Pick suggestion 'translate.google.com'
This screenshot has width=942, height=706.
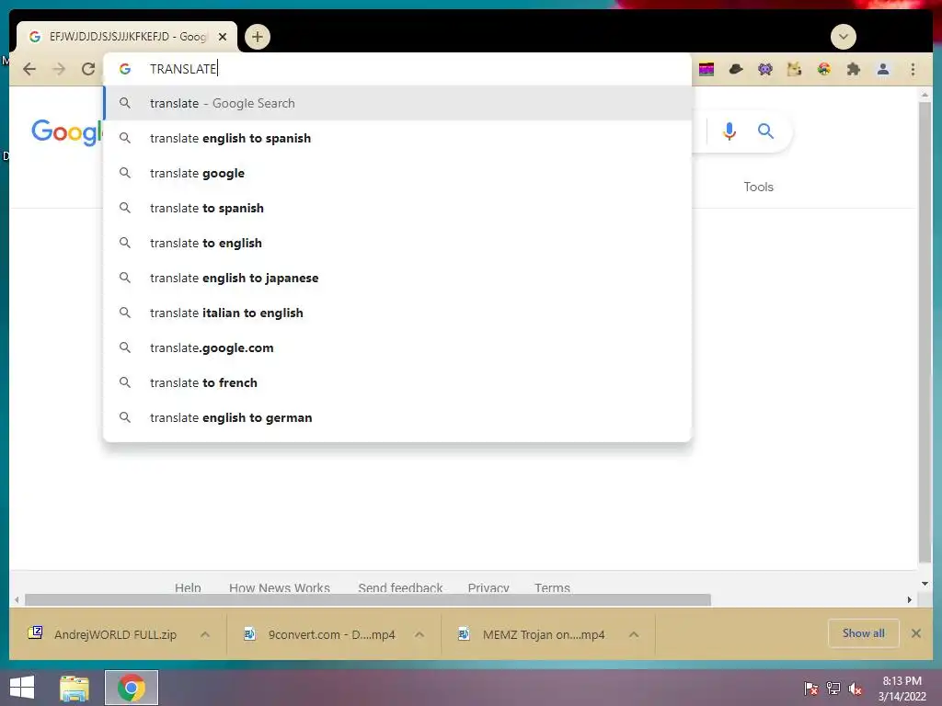click(x=397, y=347)
